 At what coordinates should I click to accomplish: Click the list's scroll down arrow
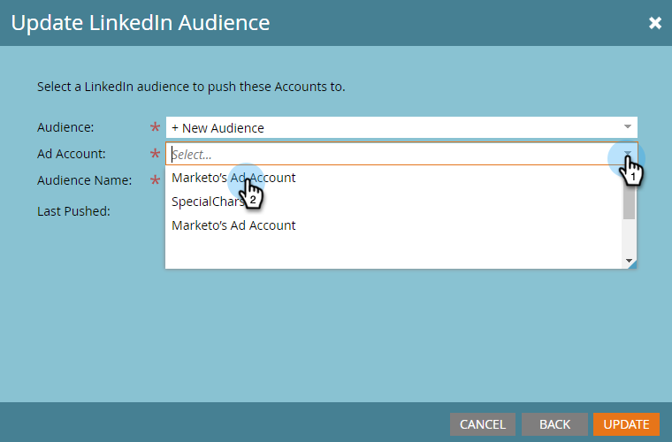(629, 262)
